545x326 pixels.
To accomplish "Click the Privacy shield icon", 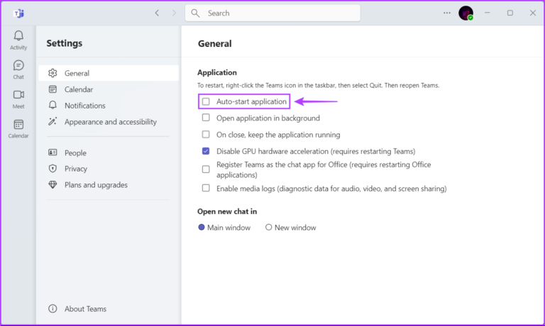I will tap(53, 169).
